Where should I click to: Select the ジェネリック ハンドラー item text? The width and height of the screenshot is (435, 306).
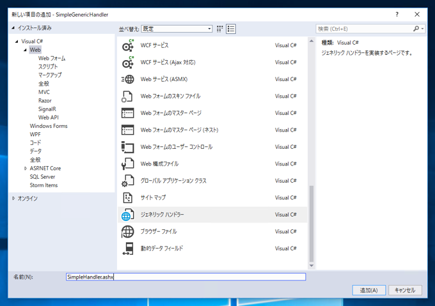[x=162, y=215]
